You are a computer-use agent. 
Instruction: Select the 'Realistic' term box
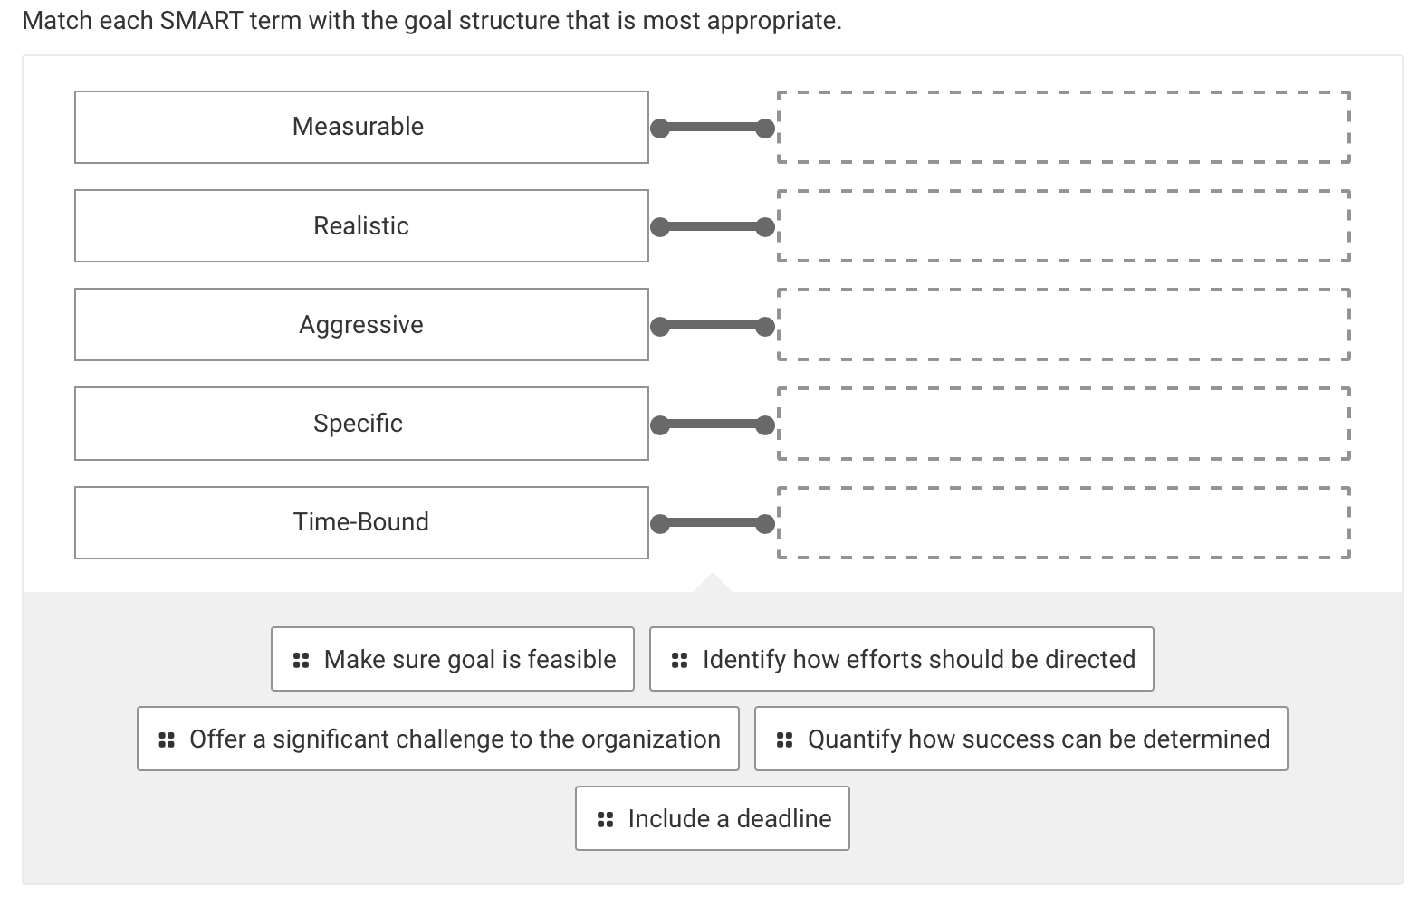click(360, 225)
